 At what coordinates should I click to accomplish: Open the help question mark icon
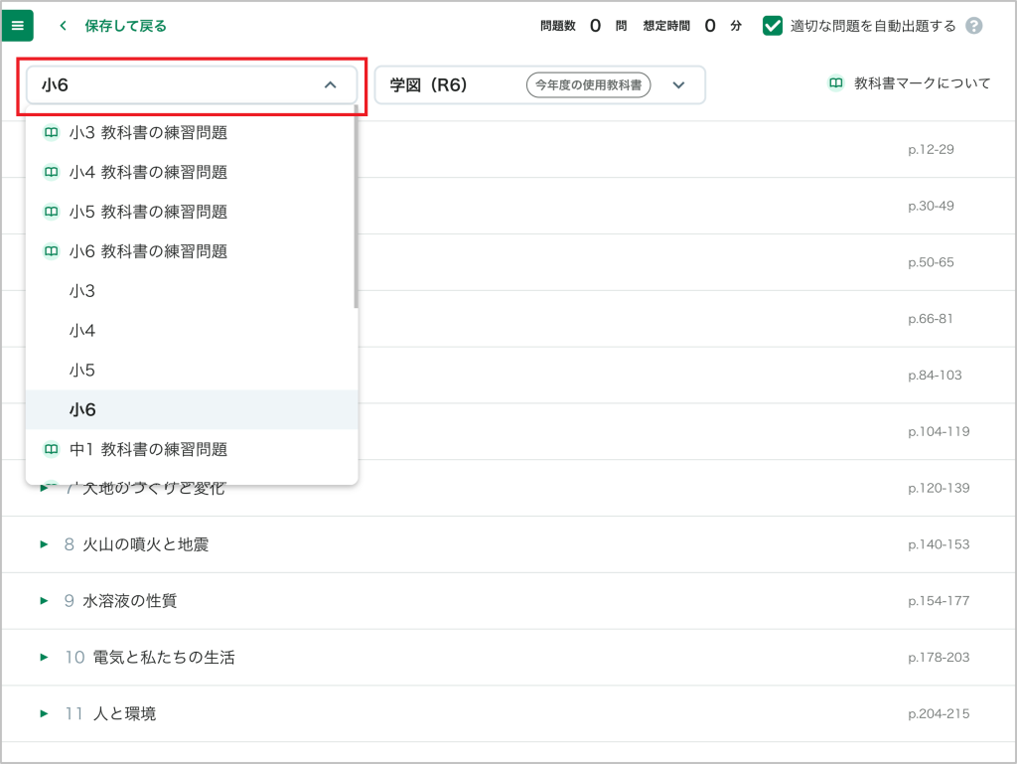pyautogui.click(x=973, y=26)
